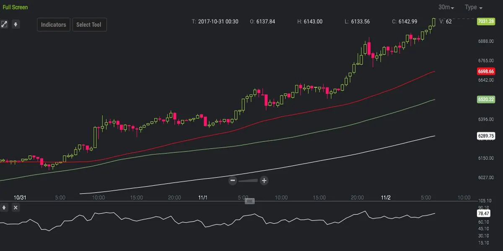Click the green 6520.22 moving average label

tap(486, 100)
